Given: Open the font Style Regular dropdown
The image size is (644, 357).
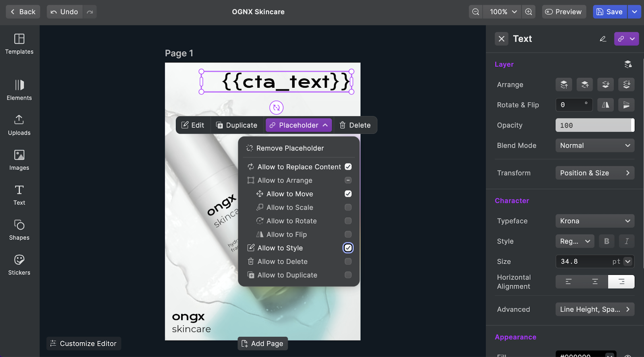Looking at the screenshot, I should pyautogui.click(x=575, y=241).
